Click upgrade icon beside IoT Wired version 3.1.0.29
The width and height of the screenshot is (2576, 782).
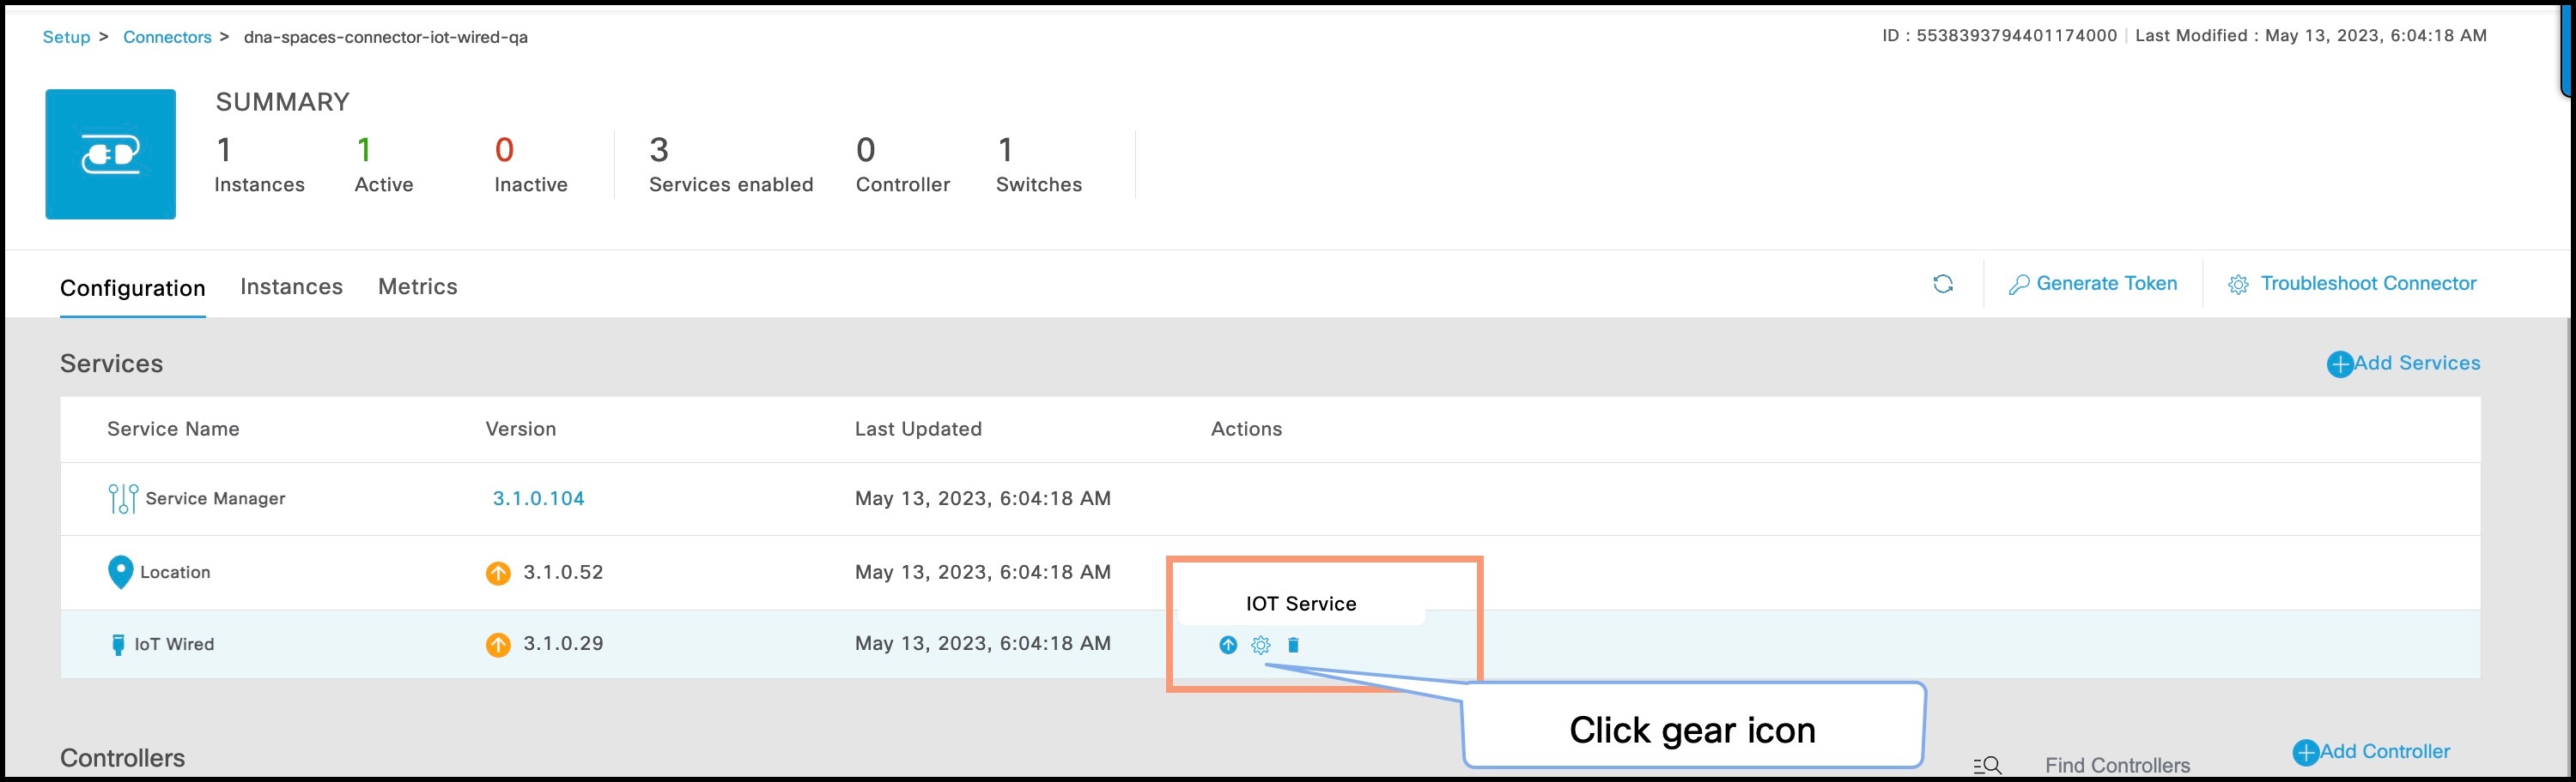click(499, 644)
